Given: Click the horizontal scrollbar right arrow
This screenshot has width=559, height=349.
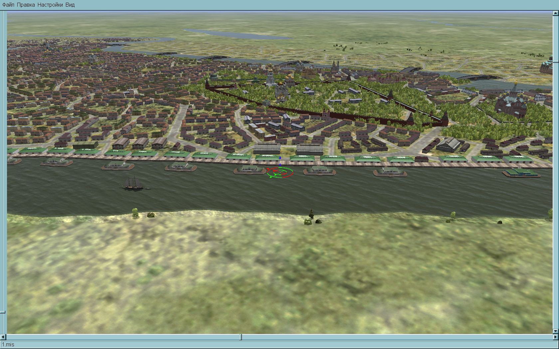Looking at the screenshot, I should [x=556, y=337].
